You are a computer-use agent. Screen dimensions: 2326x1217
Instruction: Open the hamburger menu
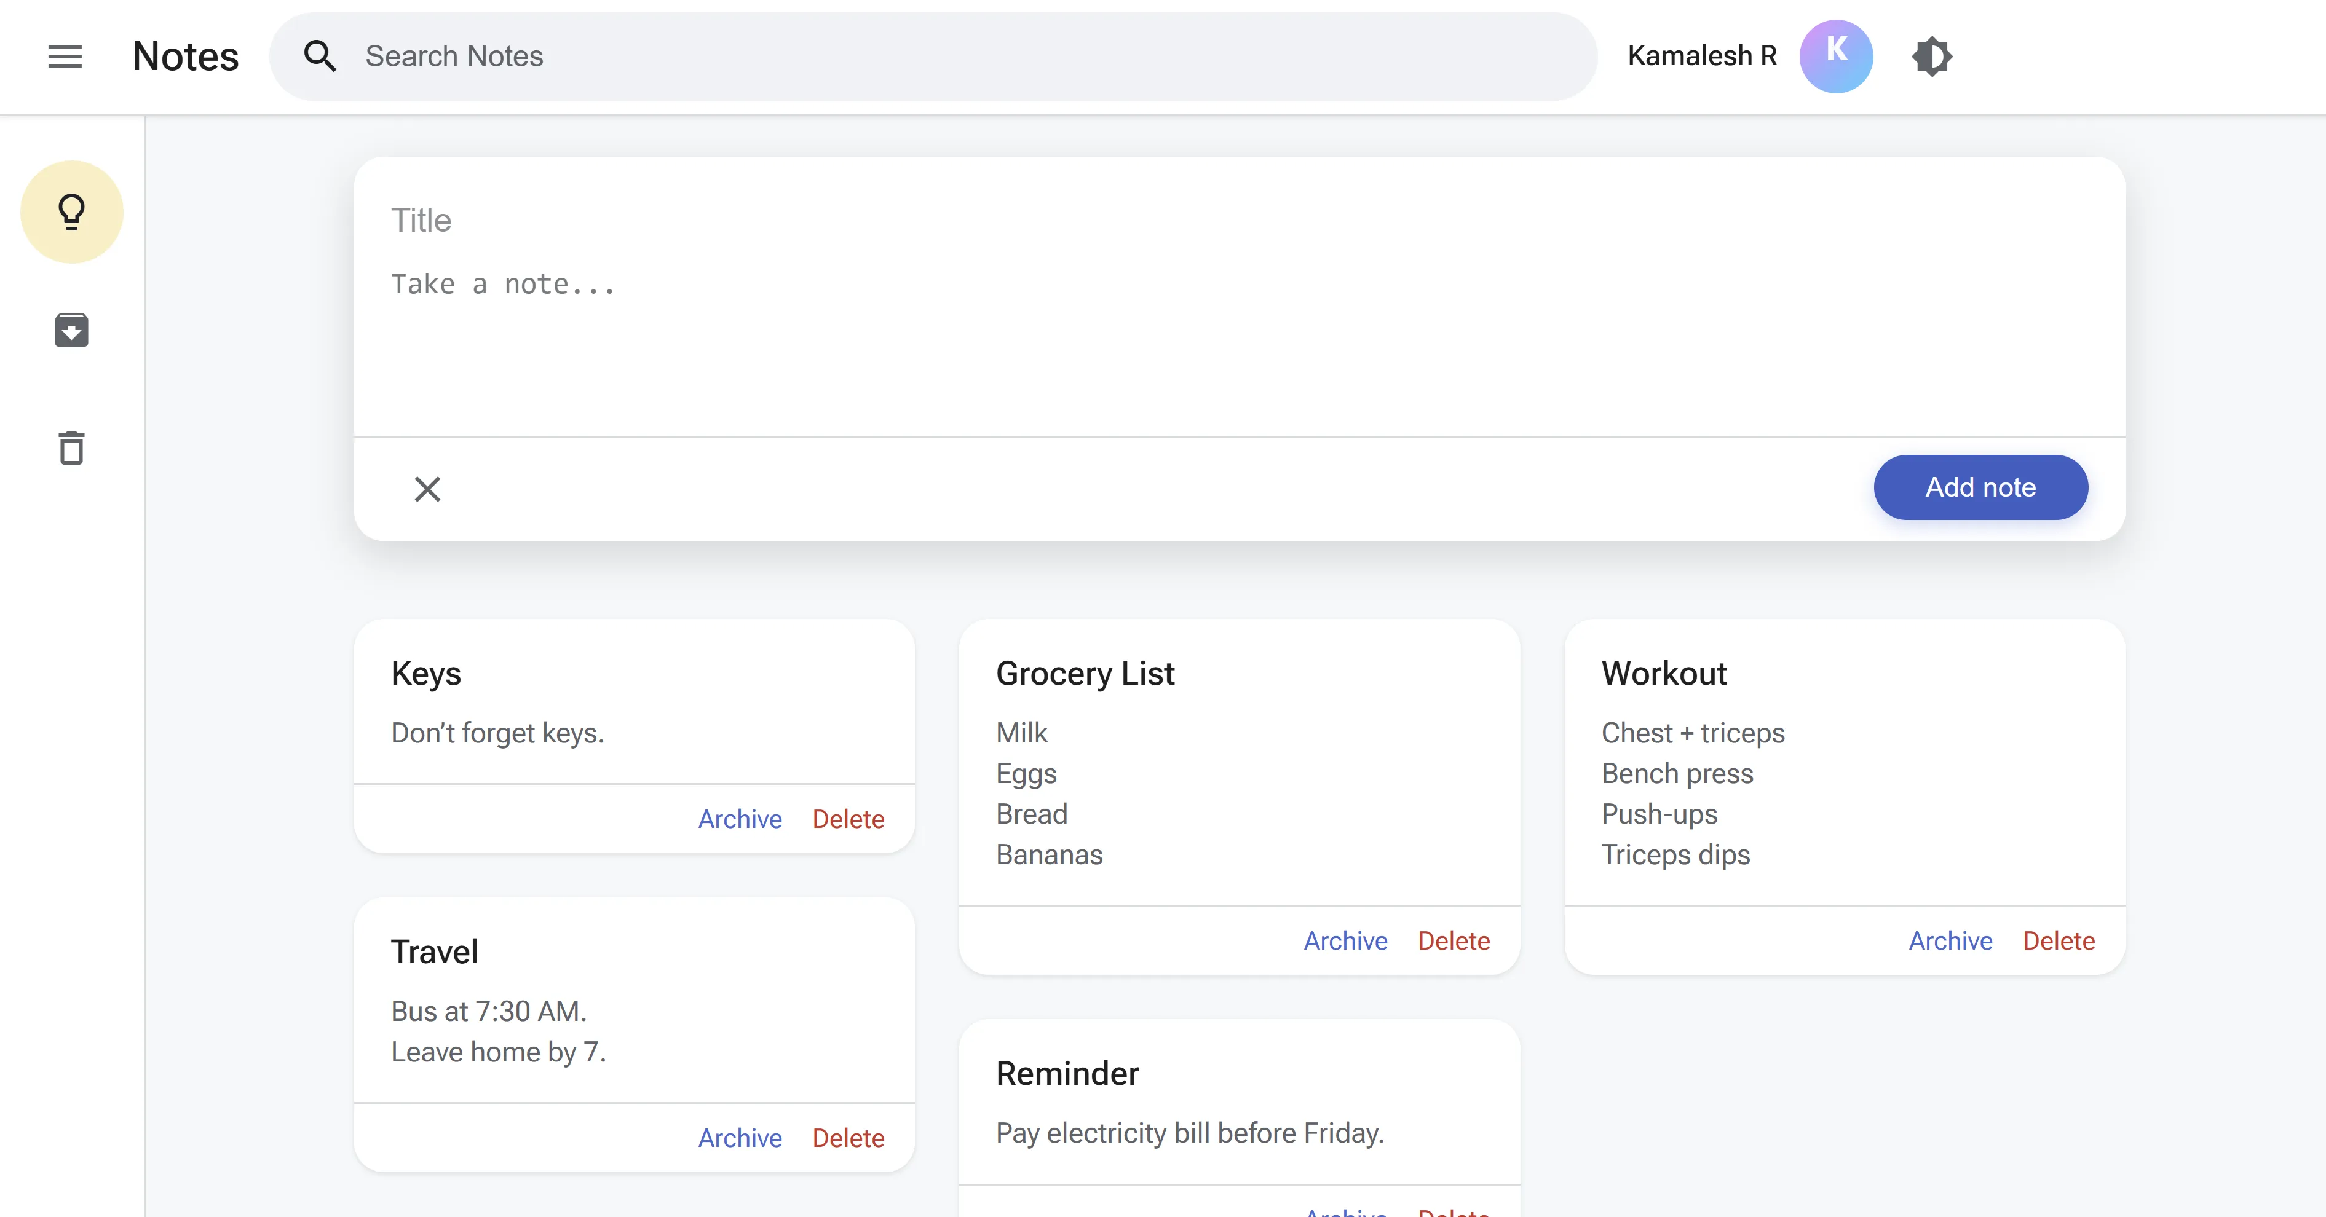64,56
